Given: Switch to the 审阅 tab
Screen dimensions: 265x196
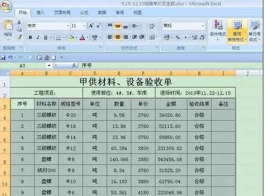Looking at the screenshot, I should [120, 13].
